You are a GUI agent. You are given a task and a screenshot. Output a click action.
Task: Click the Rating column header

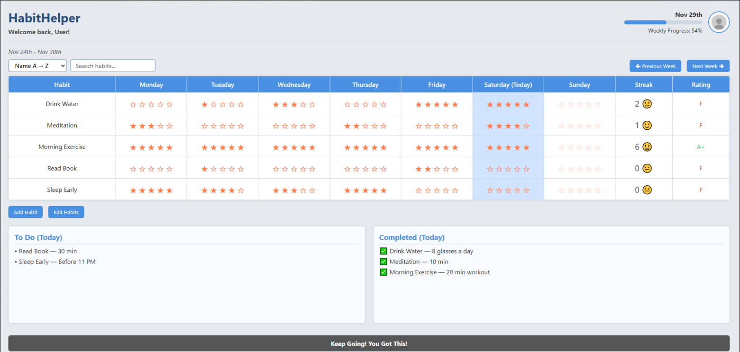click(701, 85)
